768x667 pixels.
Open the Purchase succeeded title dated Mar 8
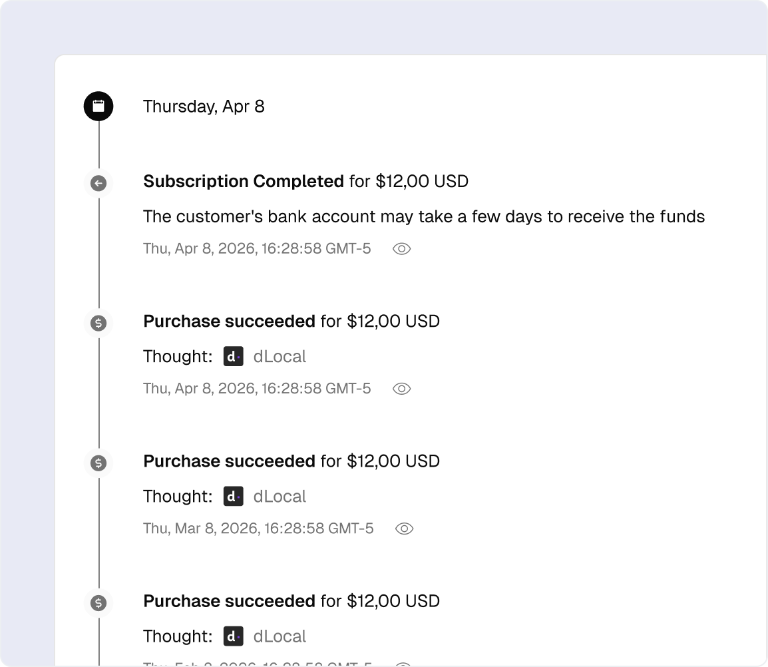[229, 461]
